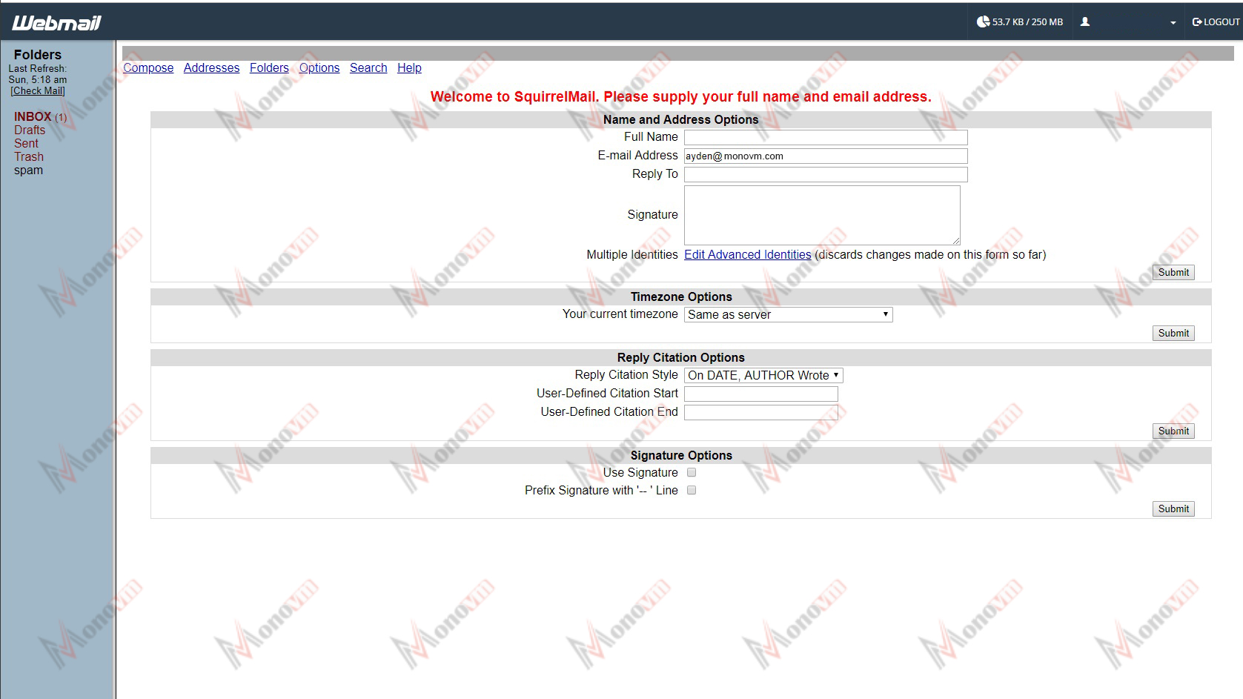Submit the Signature Options form
Image resolution: width=1243 pixels, height=699 pixels.
click(x=1173, y=508)
